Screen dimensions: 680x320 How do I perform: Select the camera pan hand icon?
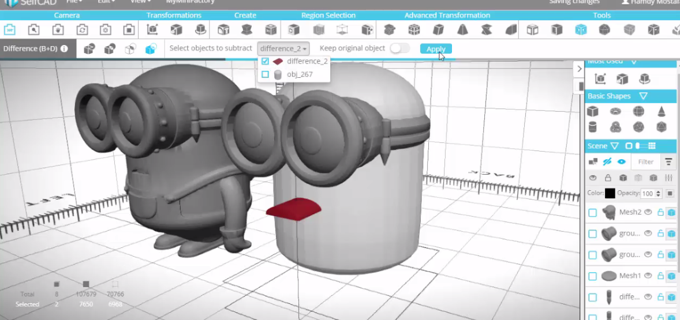pyautogui.click(x=57, y=30)
